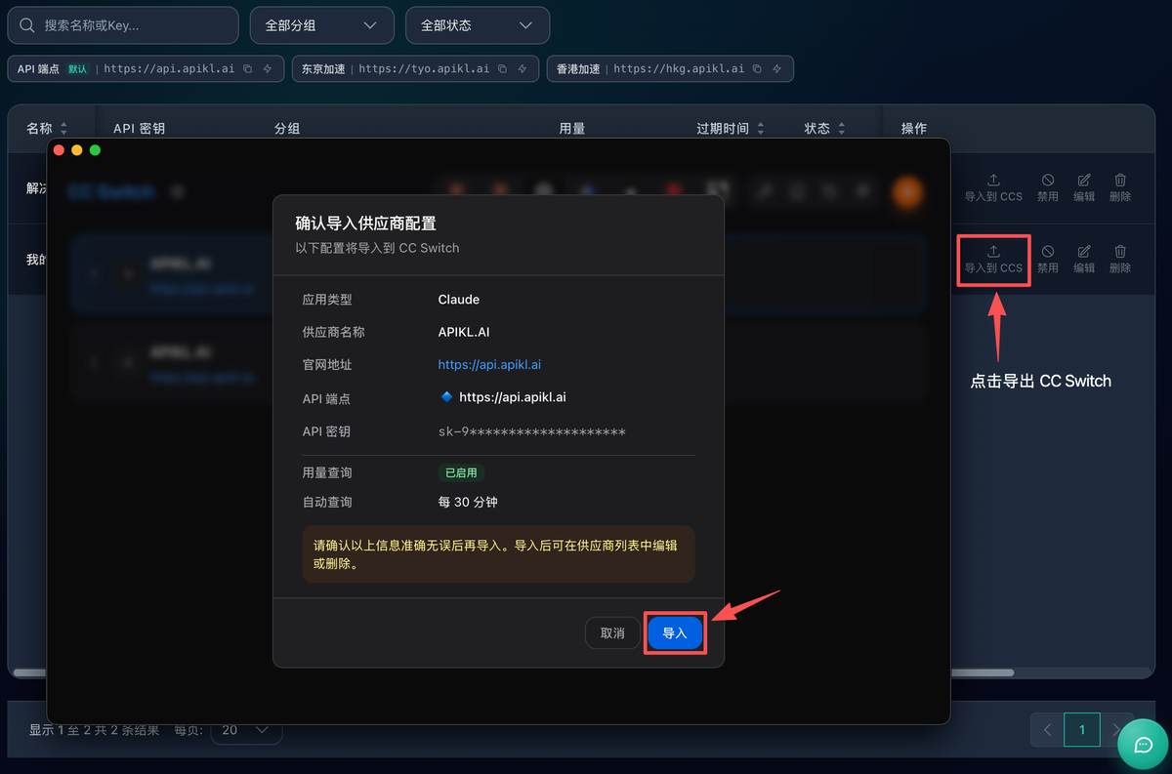Viewport: 1172px width, 774px height.
Task: Click 导入到 CCS in the 解 row
Action: (993, 187)
